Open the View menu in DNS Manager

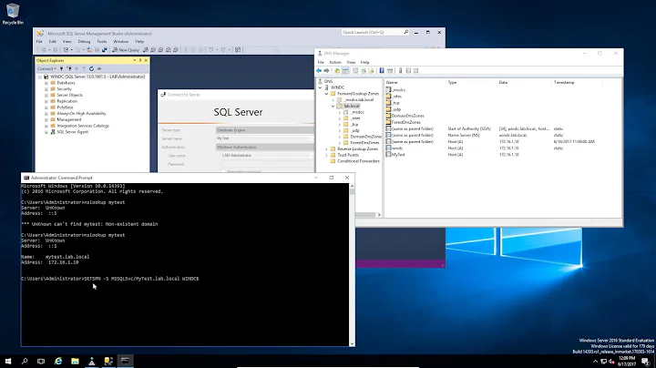(351, 62)
